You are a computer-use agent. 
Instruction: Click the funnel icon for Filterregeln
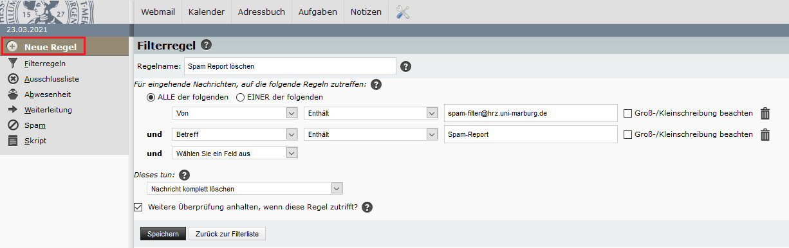point(12,64)
